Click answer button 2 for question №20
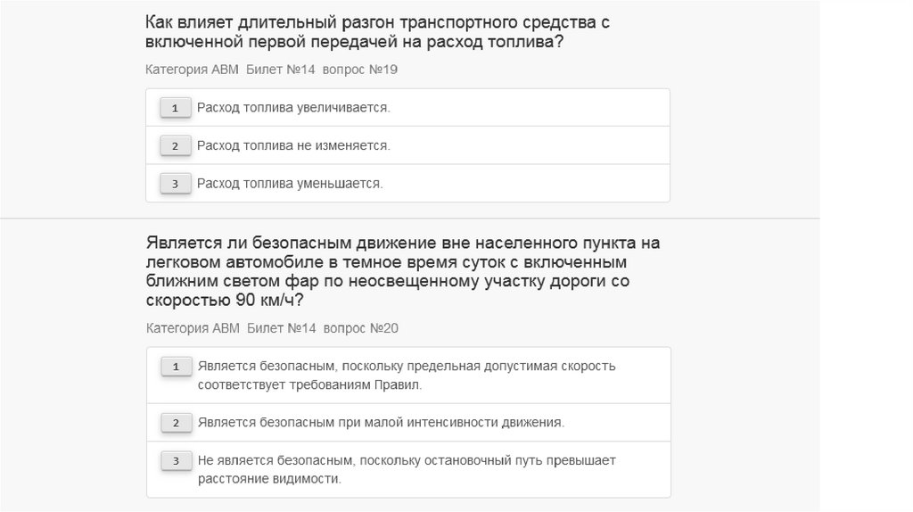This screenshot has width=913, height=512. pos(176,423)
